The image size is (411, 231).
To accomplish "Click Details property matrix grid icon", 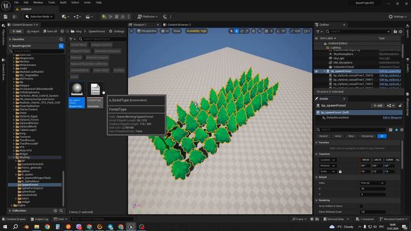I will 390,130.
